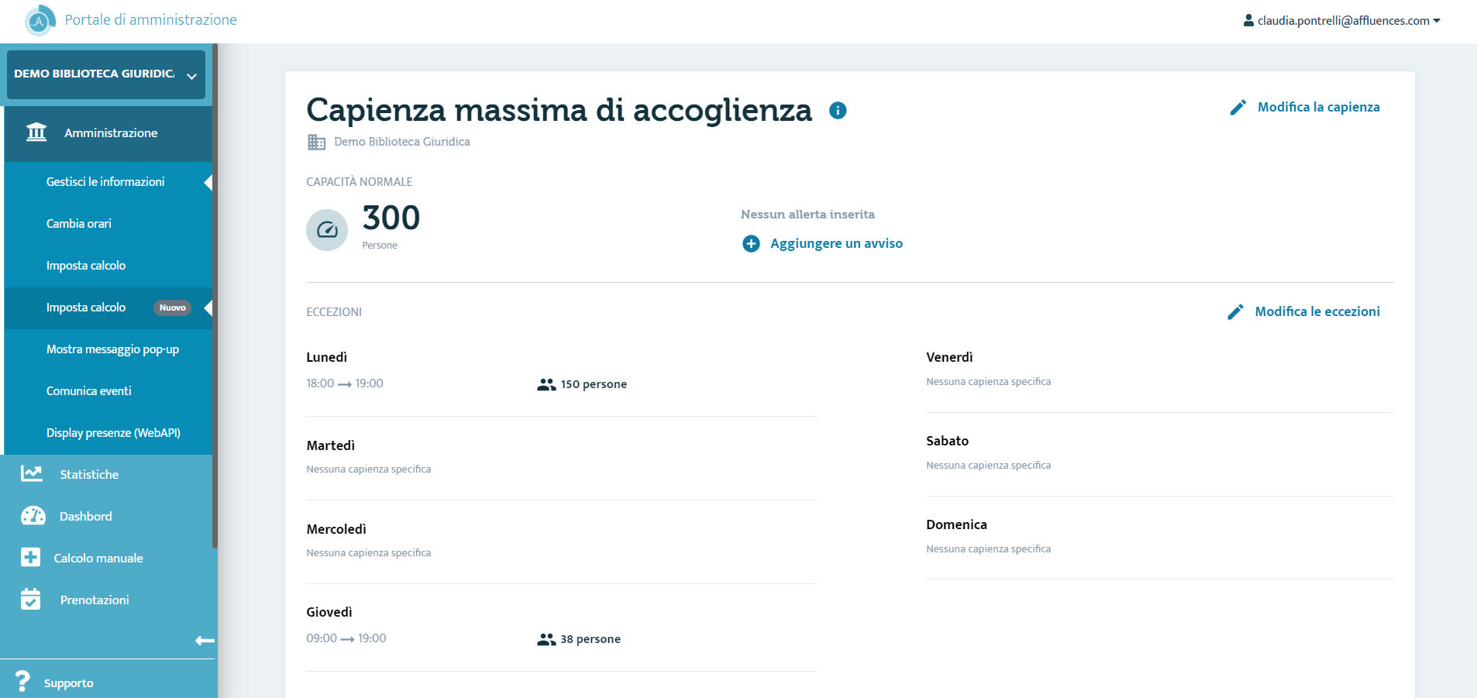Click the sidebar vertical scrollbar

click(x=215, y=296)
